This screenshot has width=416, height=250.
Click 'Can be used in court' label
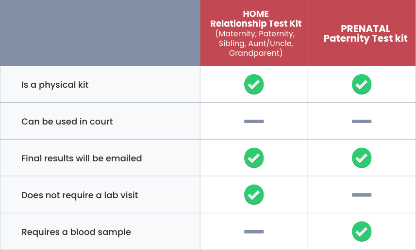pyautogui.click(x=67, y=122)
